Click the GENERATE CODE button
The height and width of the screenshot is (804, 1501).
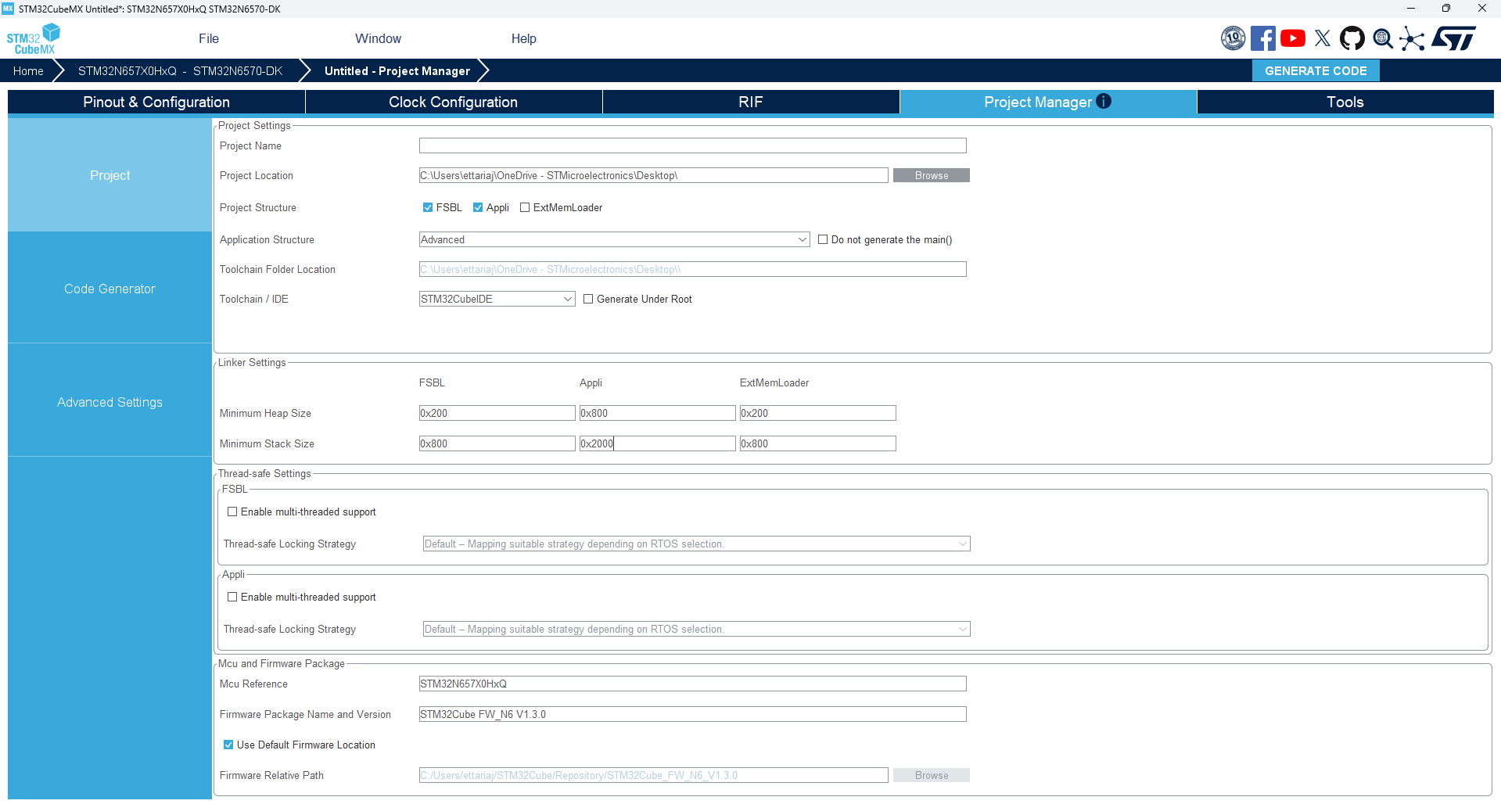tap(1316, 70)
